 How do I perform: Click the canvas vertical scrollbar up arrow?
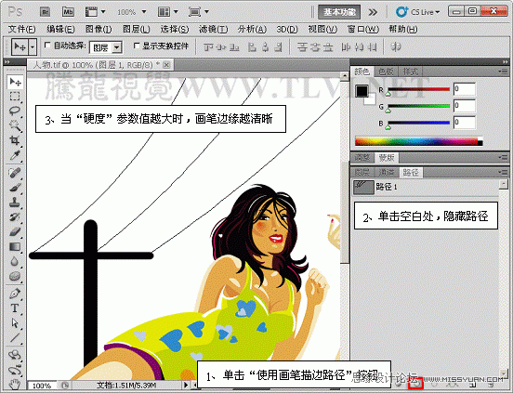344,76
